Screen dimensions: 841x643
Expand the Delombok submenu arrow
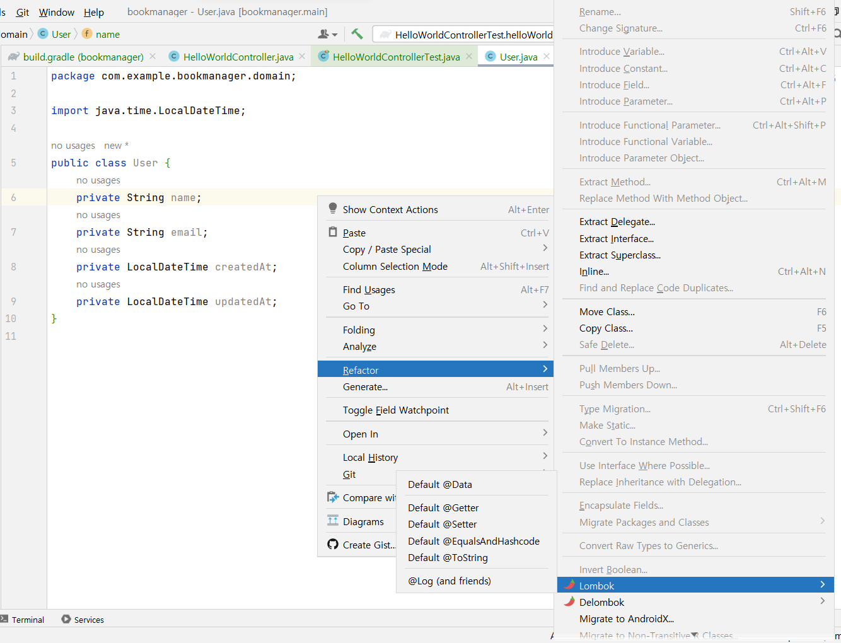click(x=822, y=601)
